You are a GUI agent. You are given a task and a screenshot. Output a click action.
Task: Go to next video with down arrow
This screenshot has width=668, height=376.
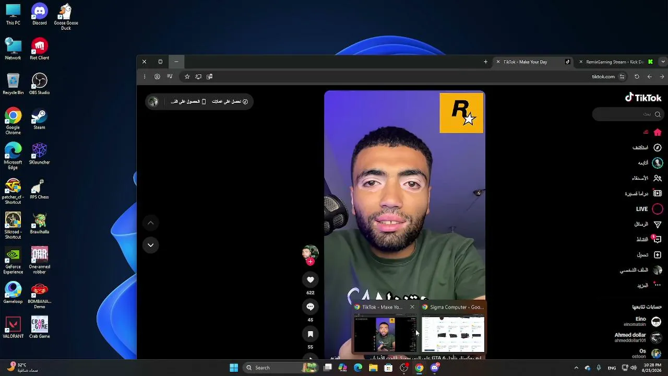150,245
